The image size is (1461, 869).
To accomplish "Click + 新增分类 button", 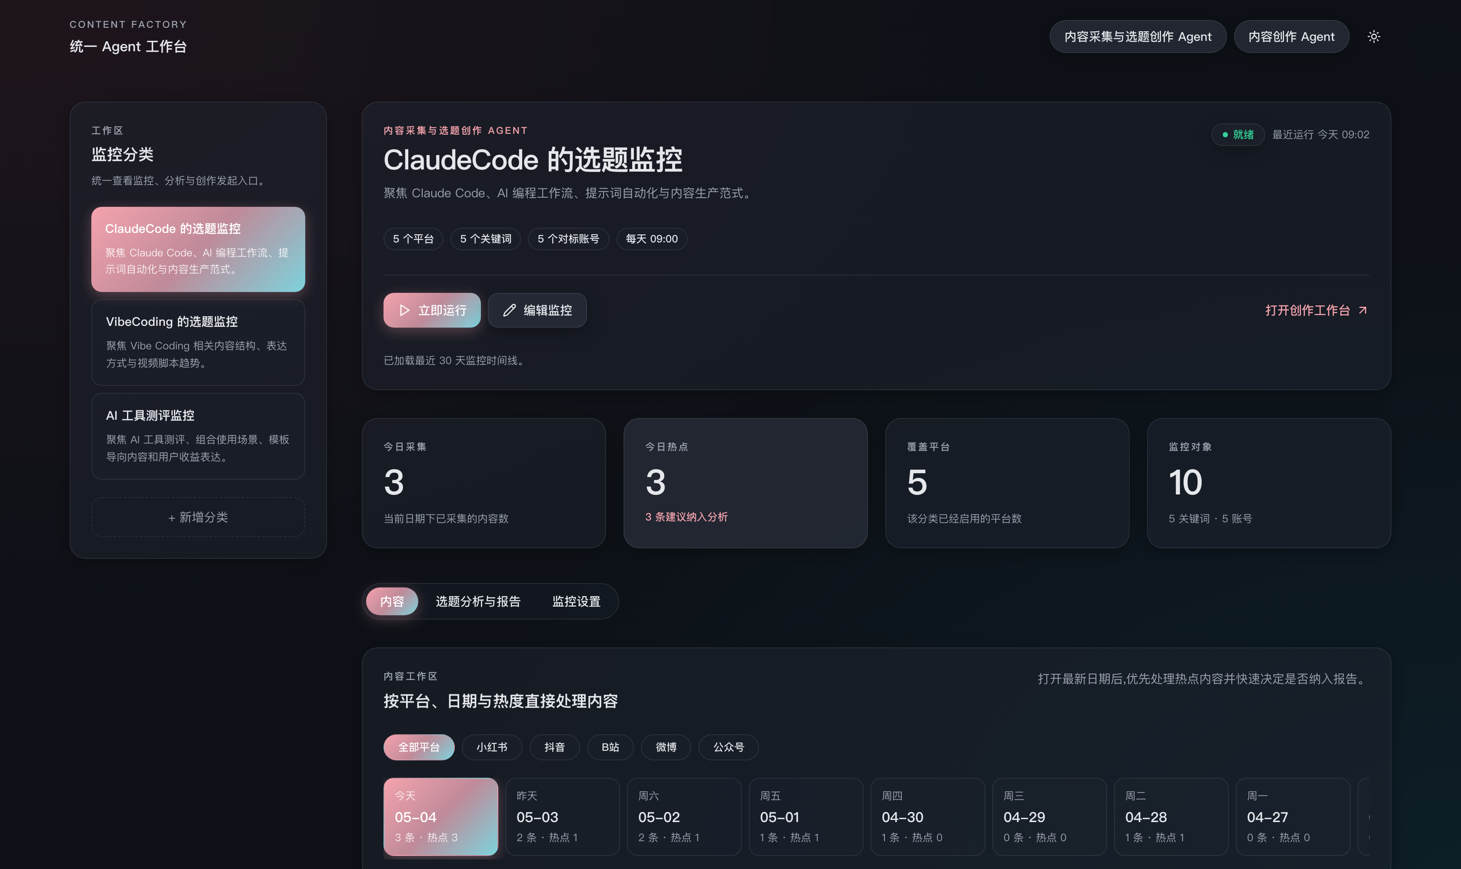I will coord(198,517).
